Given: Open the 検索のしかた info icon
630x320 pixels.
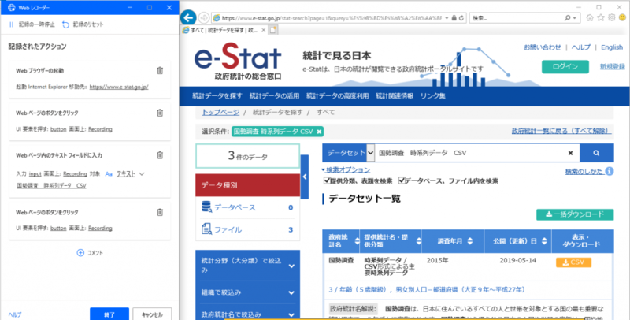Looking at the screenshot, I should point(610,172).
